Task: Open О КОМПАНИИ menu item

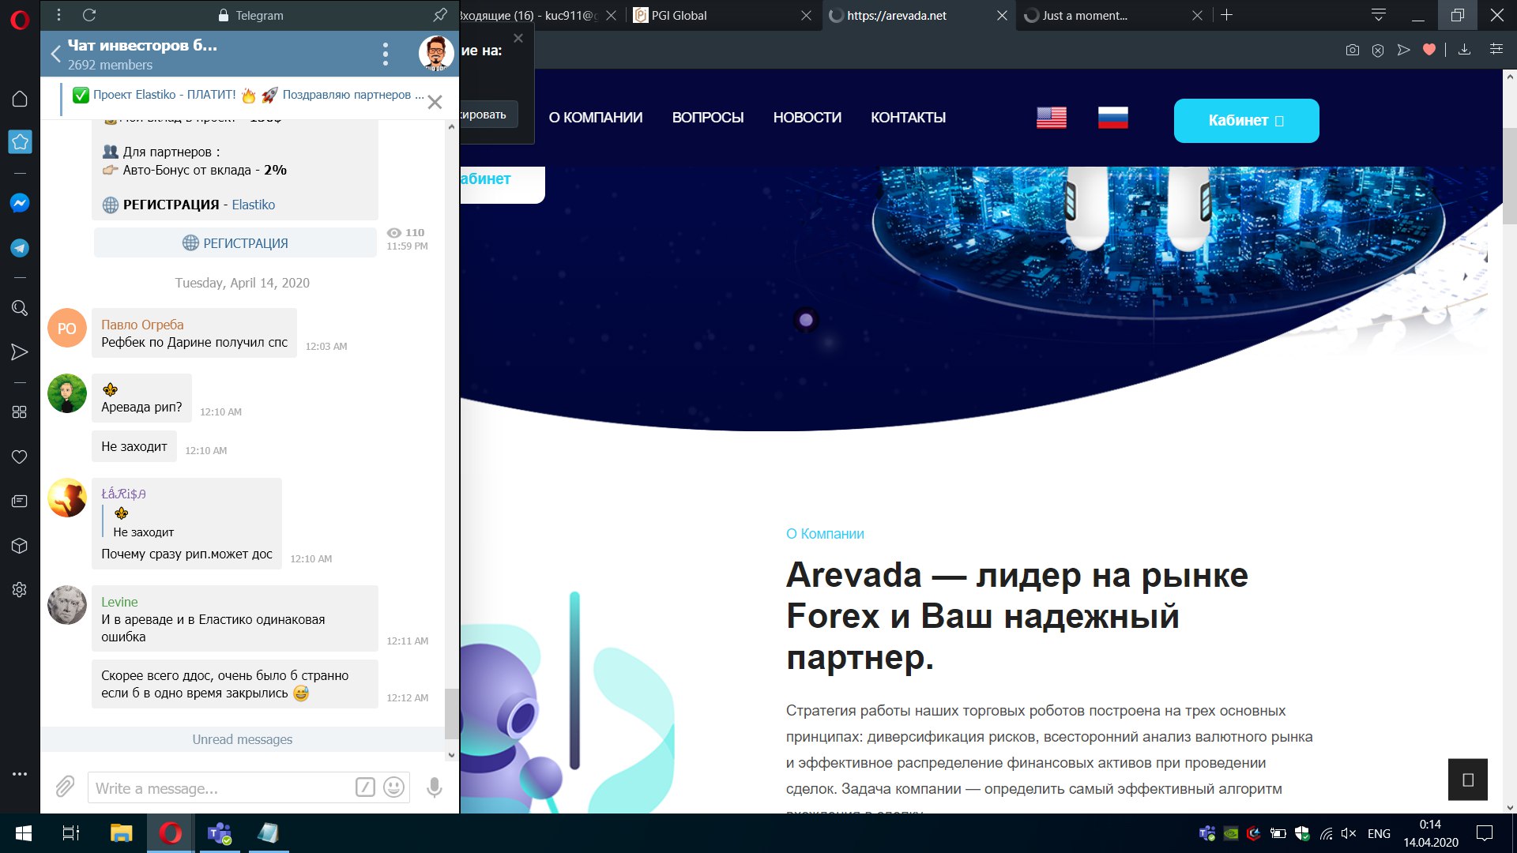Action: pos(596,118)
